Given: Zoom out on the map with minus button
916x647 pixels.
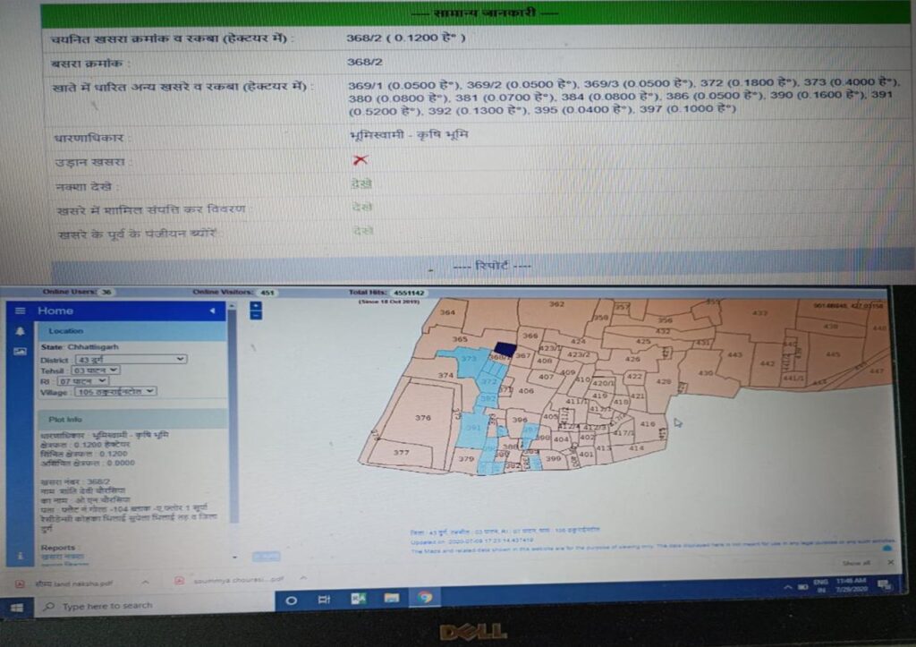Looking at the screenshot, I should point(256,316).
